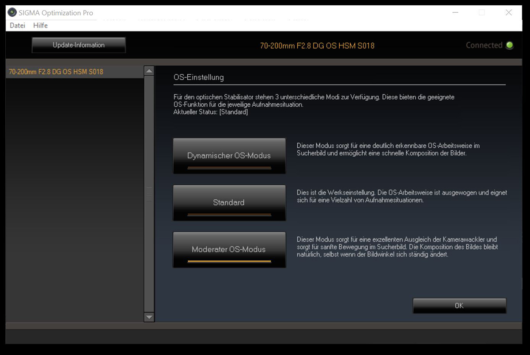This screenshot has height=355, width=530.
Task: Click the Aktueller Status text line
Action: [211, 112]
